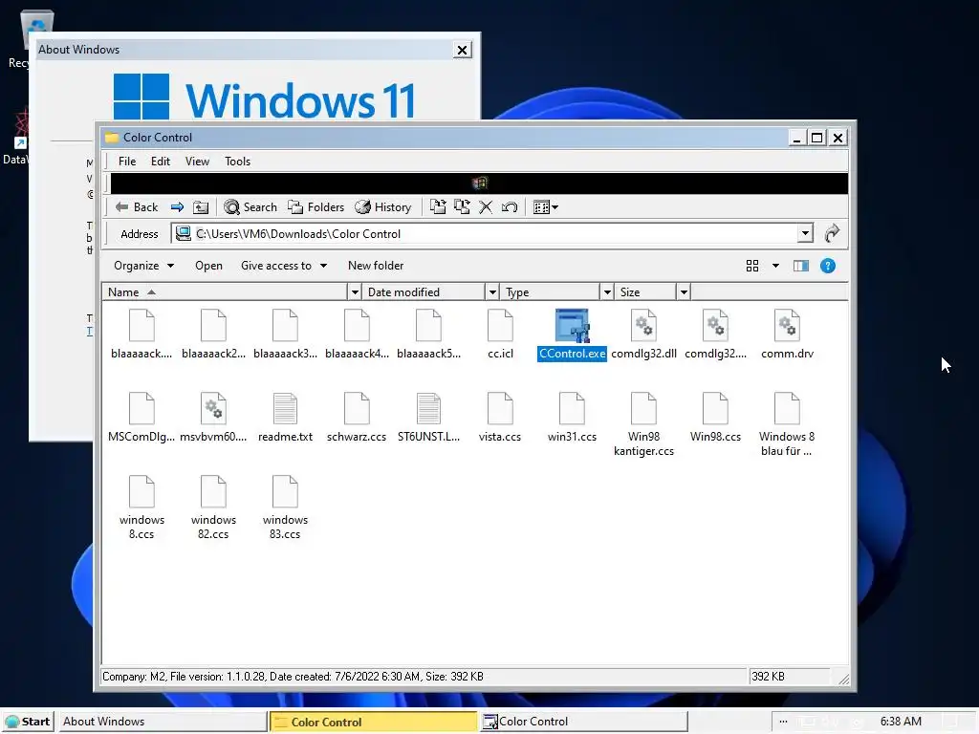Click the Copy To icon

(462, 207)
